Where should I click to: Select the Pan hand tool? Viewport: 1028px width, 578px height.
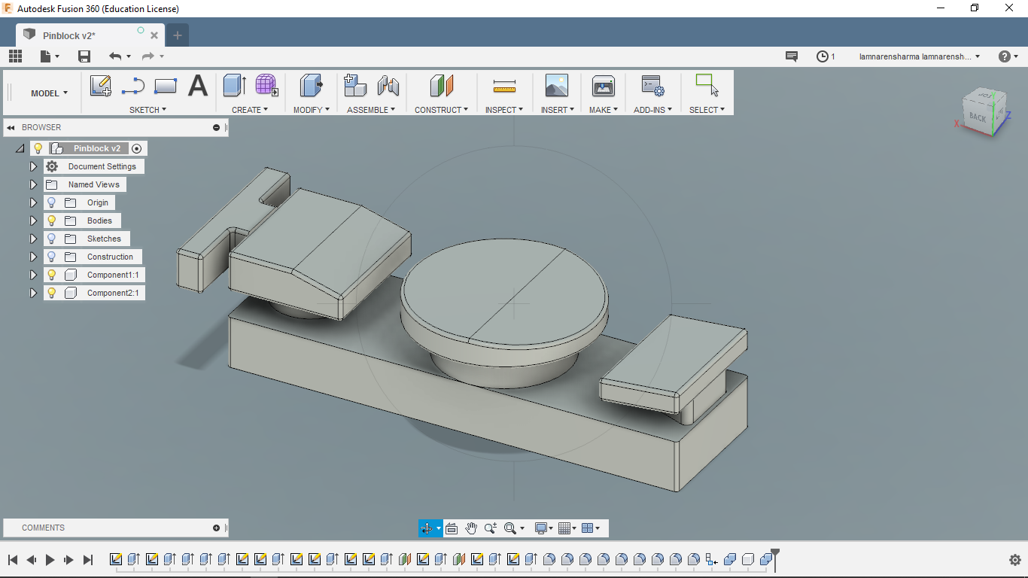point(471,528)
